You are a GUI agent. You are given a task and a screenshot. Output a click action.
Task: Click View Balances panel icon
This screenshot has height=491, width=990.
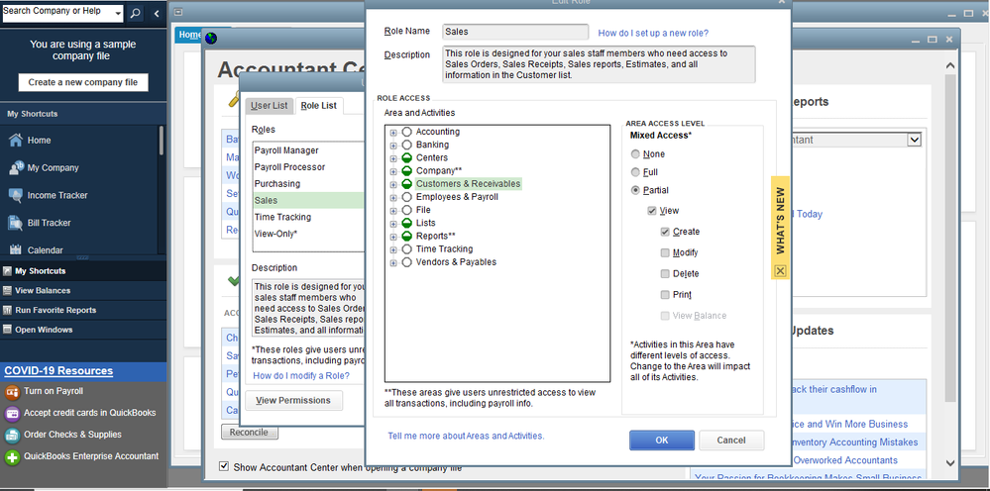click(x=8, y=291)
